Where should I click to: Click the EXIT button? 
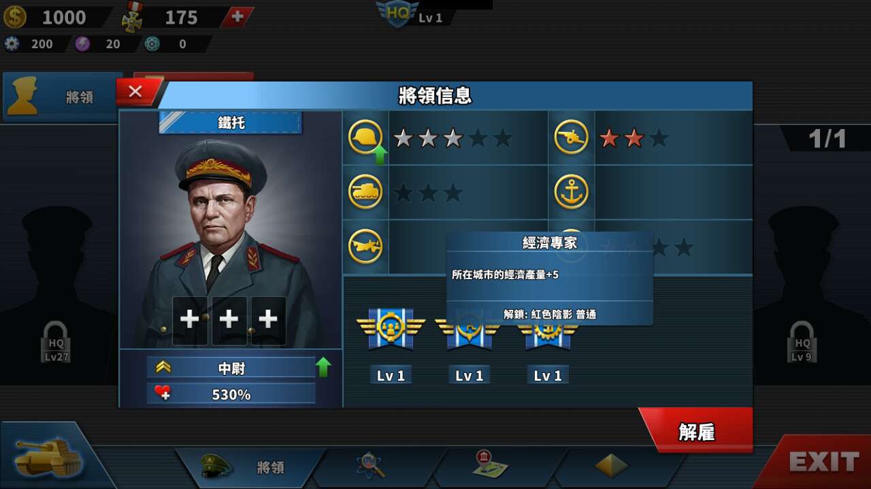point(823,463)
